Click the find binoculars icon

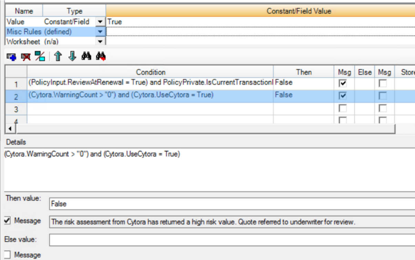pyautogui.click(x=86, y=56)
